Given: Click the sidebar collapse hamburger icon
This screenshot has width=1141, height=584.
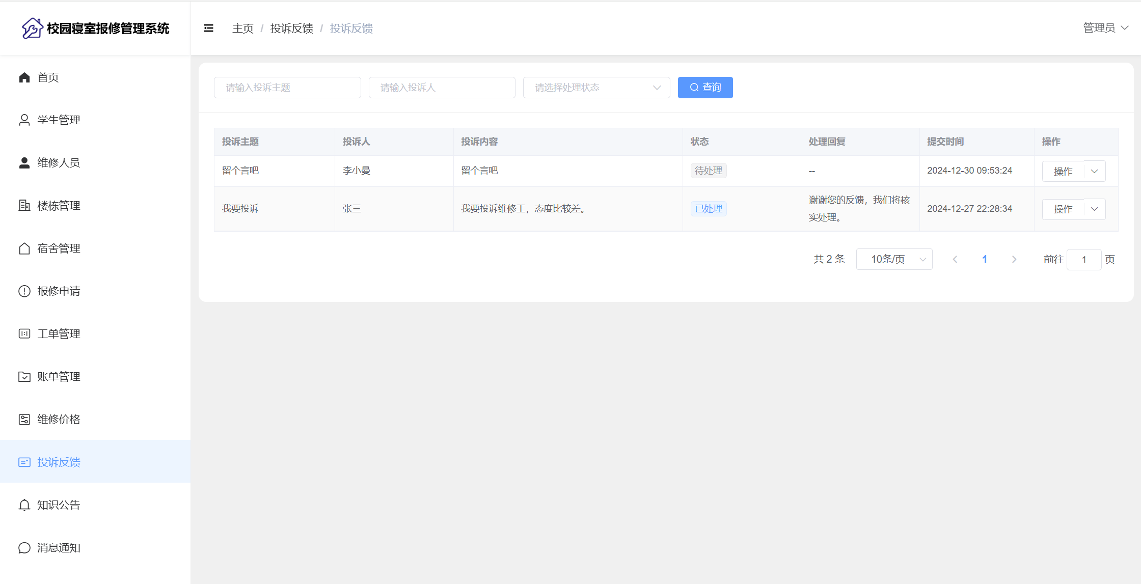Looking at the screenshot, I should (208, 28).
